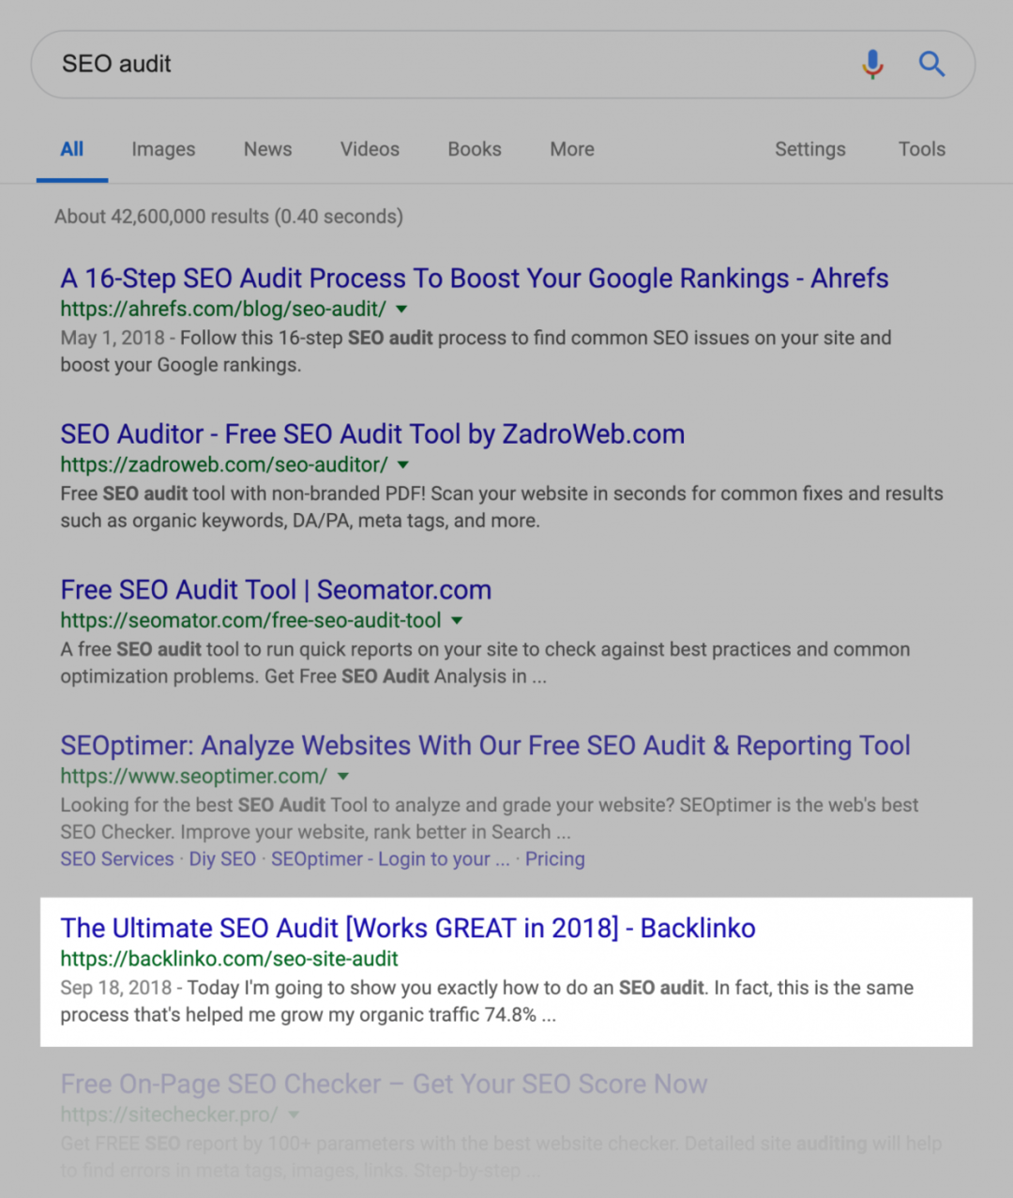Go to the Books tab
This screenshot has height=1198, width=1013.
click(474, 149)
